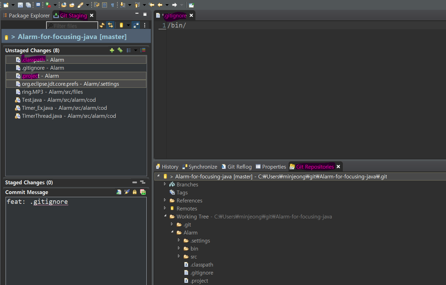Toggle the link-with-selection arrows icon
This screenshot has height=285, width=446.
110,25
